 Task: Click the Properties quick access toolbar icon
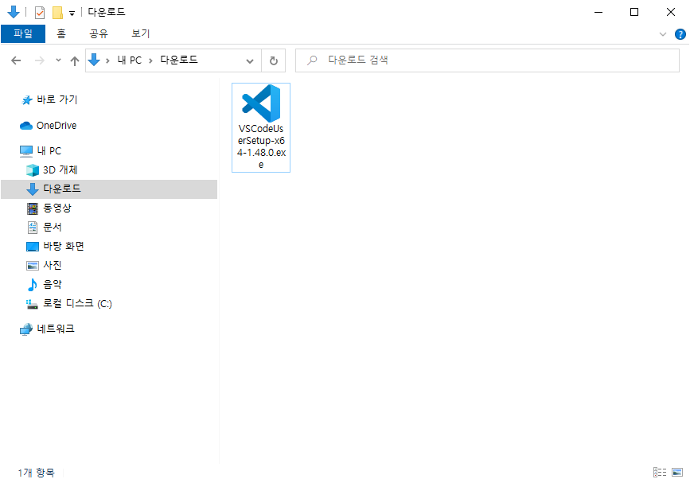coord(40,12)
